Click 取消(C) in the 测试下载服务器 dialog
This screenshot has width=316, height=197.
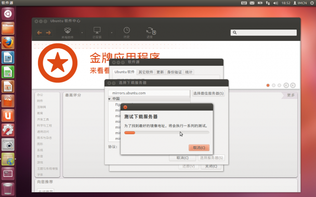(x=199, y=148)
